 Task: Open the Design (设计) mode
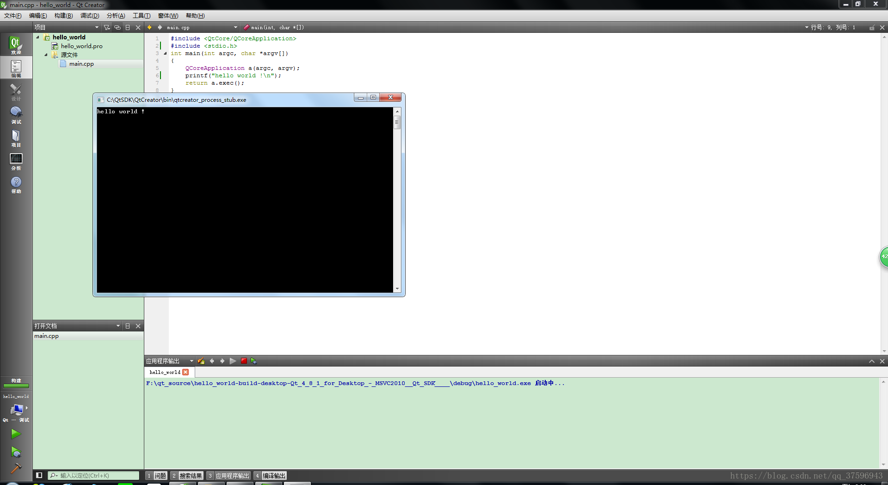coord(16,91)
